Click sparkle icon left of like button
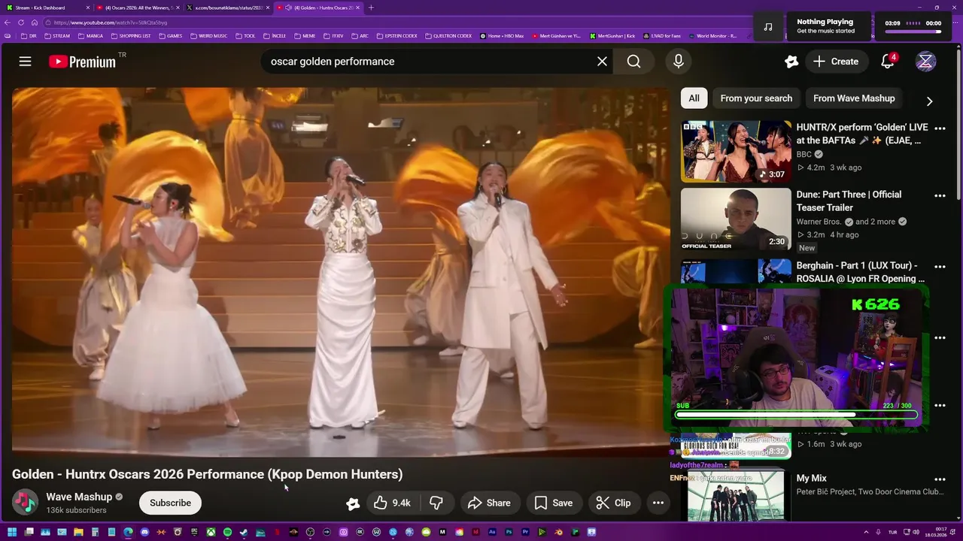Image resolution: width=963 pixels, height=541 pixels. [x=353, y=503]
